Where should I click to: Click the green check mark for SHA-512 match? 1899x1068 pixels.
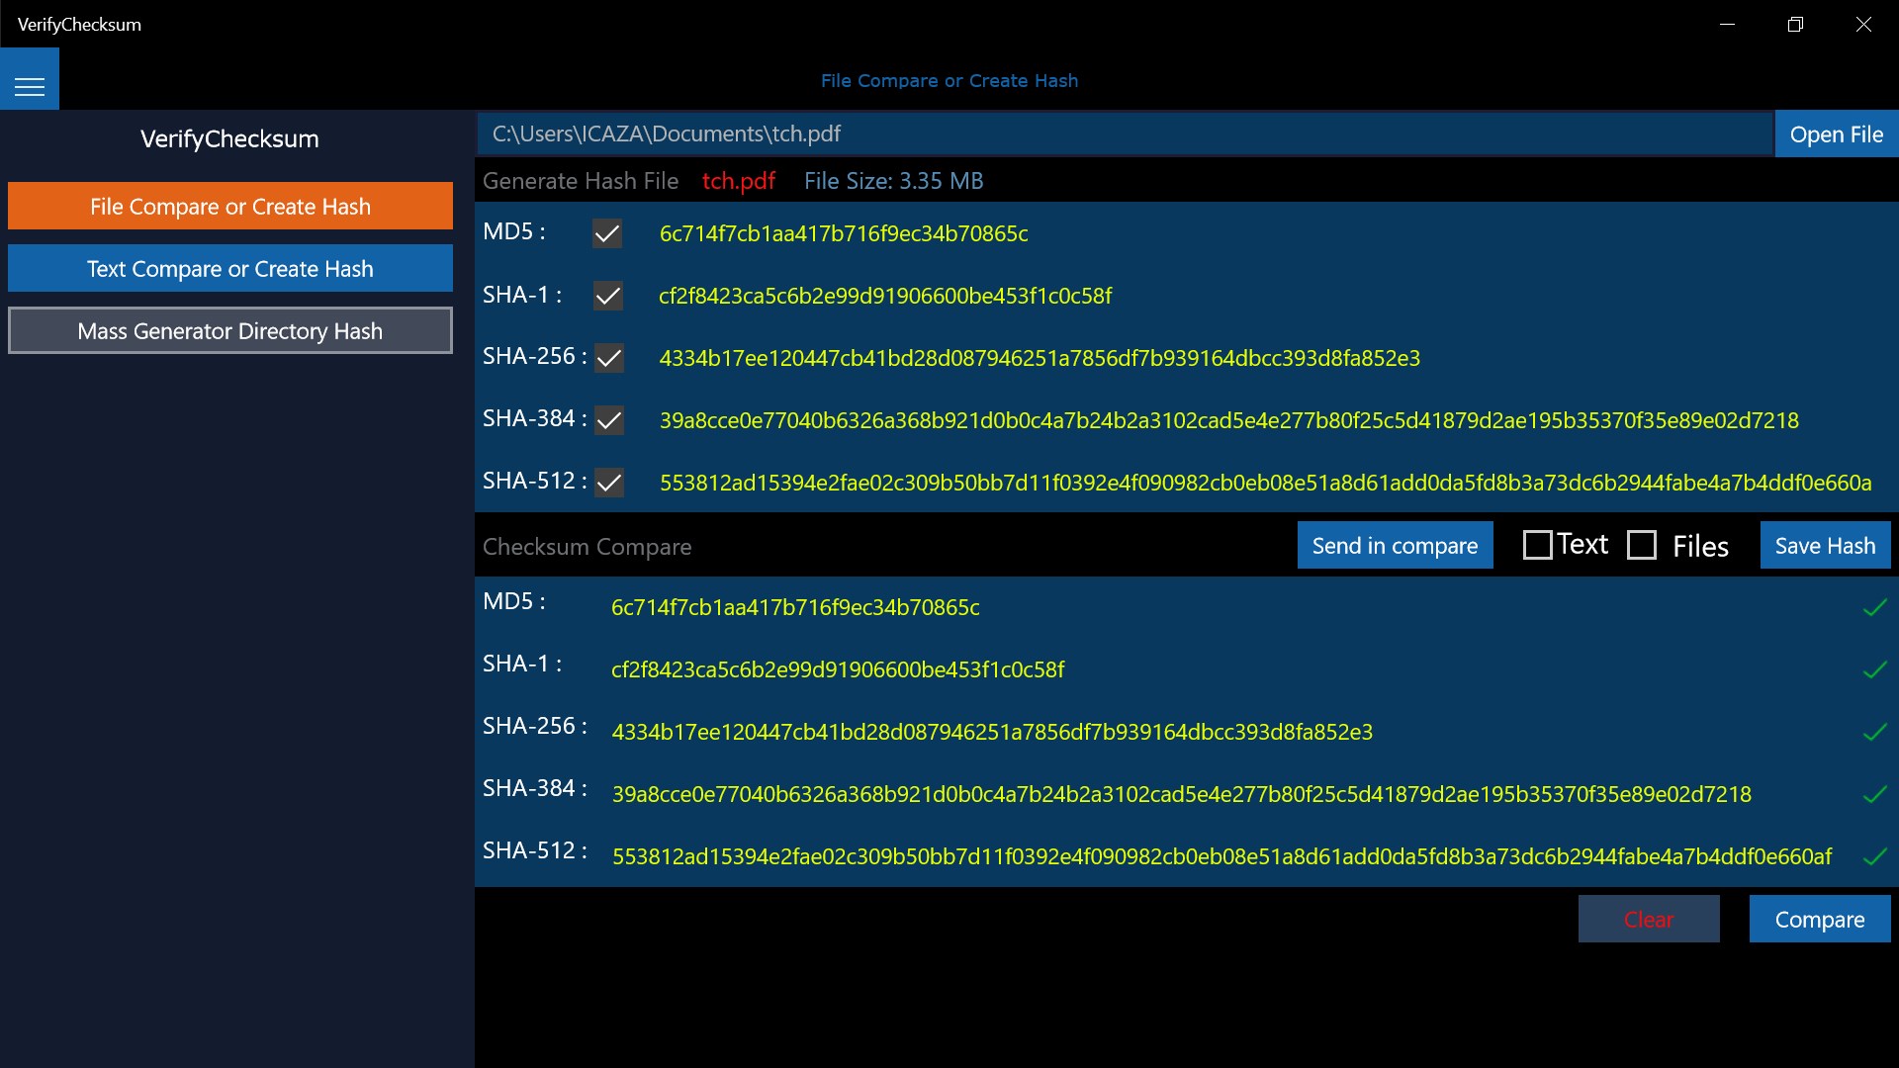(1874, 856)
